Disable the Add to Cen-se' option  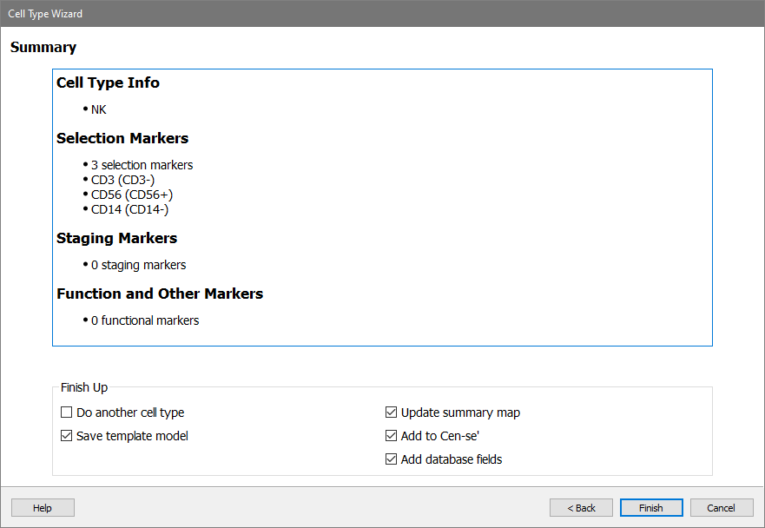392,436
